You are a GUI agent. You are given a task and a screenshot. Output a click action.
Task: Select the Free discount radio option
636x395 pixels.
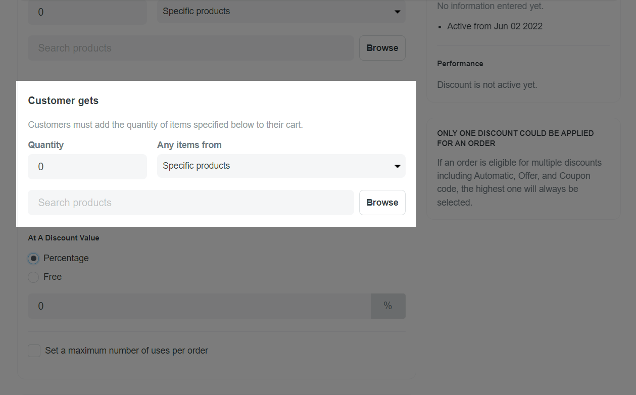tap(33, 277)
